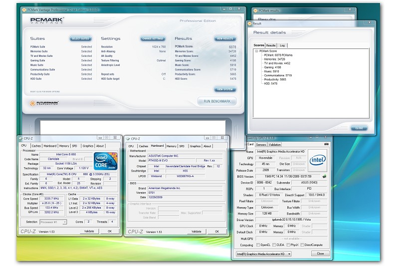
Task: Click Close in the Result details window
Action: point(359,128)
